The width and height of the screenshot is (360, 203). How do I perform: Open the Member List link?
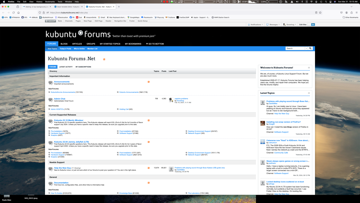92,49
